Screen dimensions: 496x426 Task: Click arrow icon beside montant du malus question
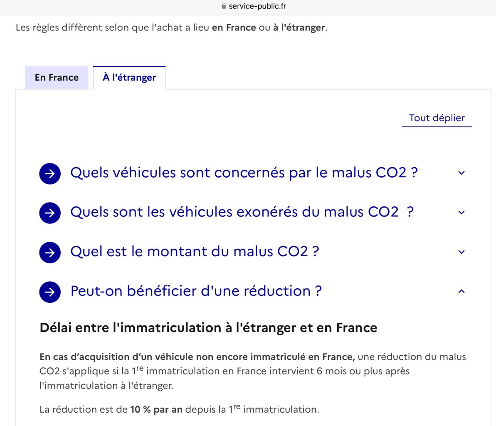[x=50, y=253]
